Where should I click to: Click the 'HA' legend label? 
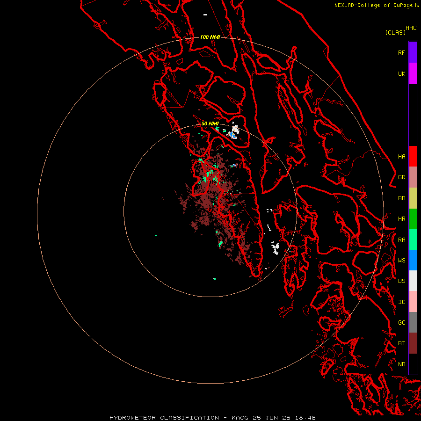pyautogui.click(x=401, y=157)
